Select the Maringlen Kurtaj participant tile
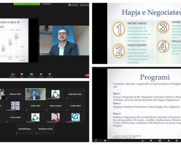 pos(45,129)
